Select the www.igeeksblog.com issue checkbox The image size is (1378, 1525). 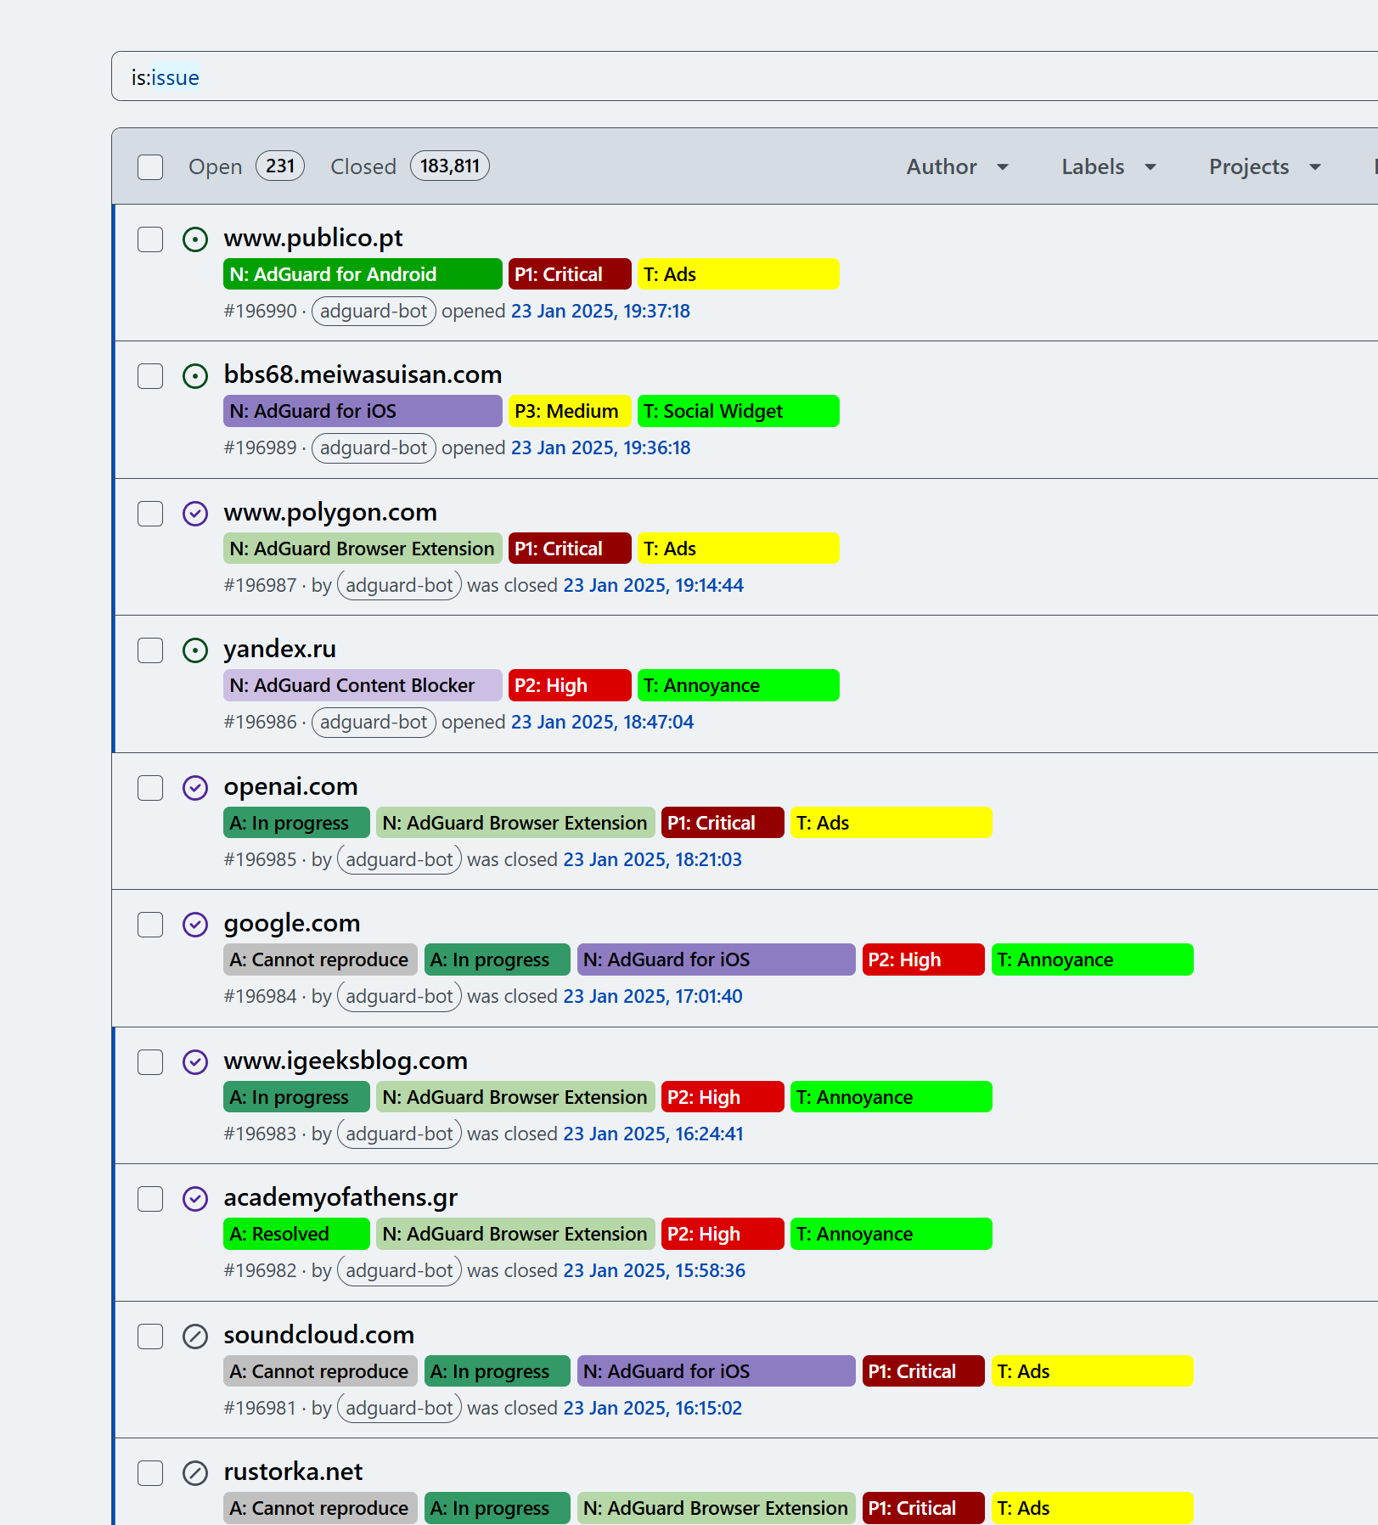click(150, 1062)
